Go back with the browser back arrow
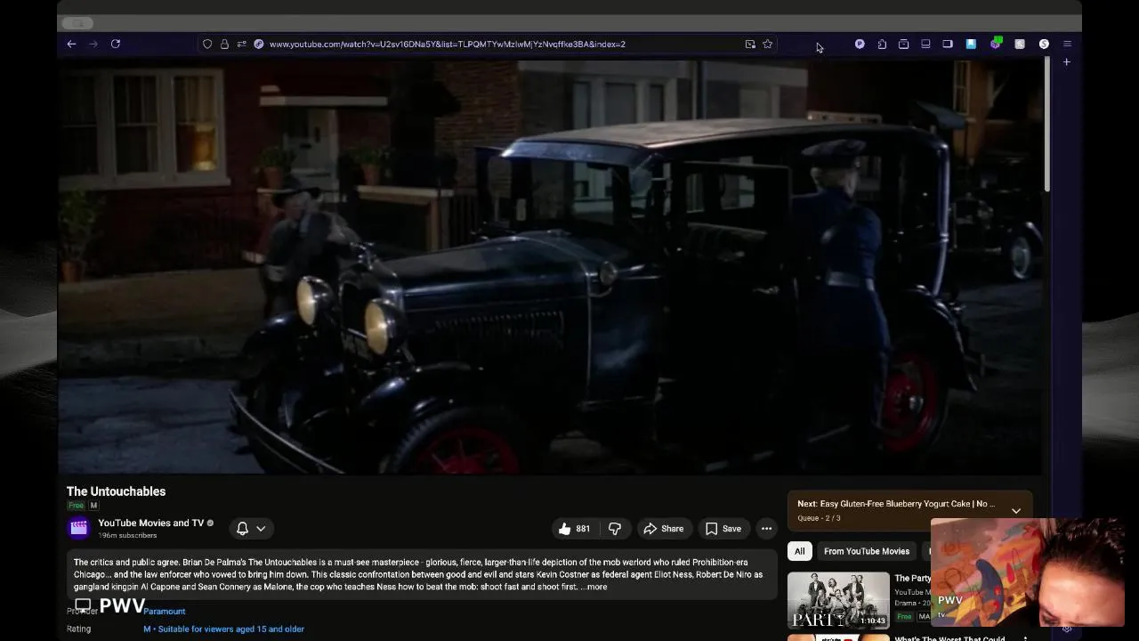The image size is (1139, 641). pyautogui.click(x=71, y=44)
